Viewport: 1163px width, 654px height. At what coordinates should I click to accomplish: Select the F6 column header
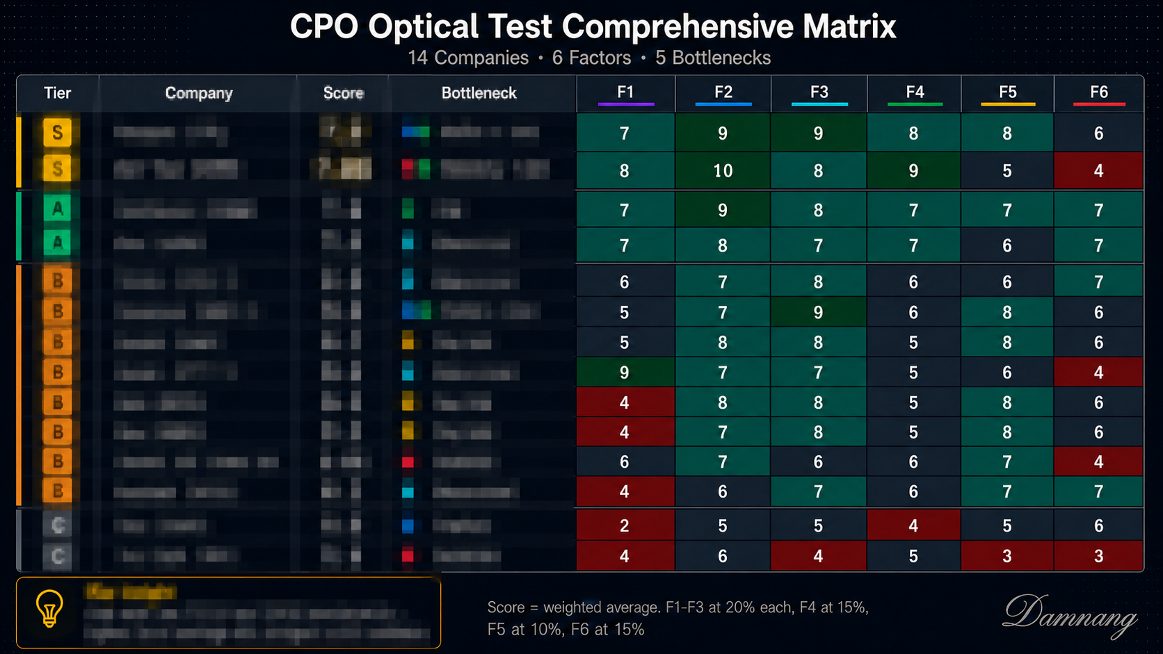coord(1099,92)
